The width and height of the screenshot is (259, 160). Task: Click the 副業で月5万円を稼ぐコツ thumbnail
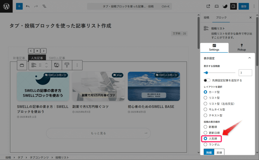(x=98, y=86)
